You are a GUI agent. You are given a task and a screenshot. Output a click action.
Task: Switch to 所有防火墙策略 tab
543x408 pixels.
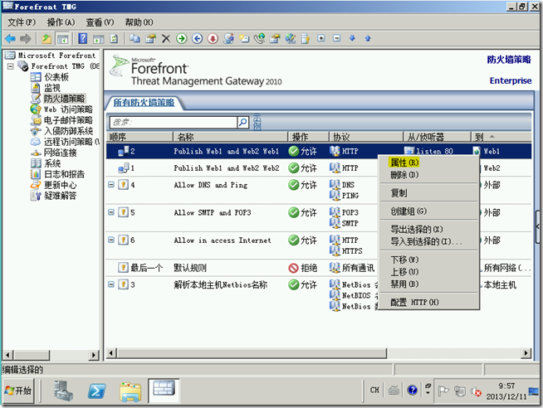(144, 103)
